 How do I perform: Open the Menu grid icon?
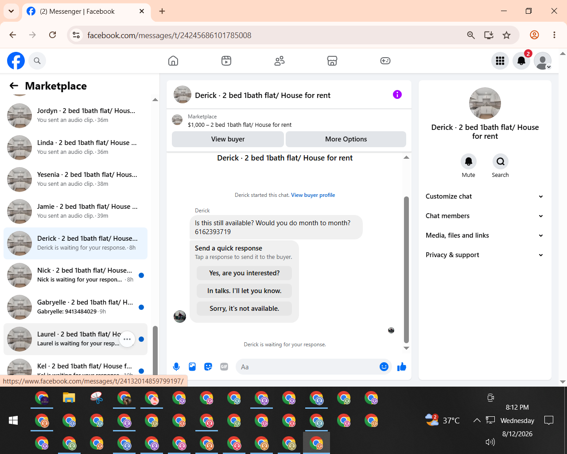500,61
